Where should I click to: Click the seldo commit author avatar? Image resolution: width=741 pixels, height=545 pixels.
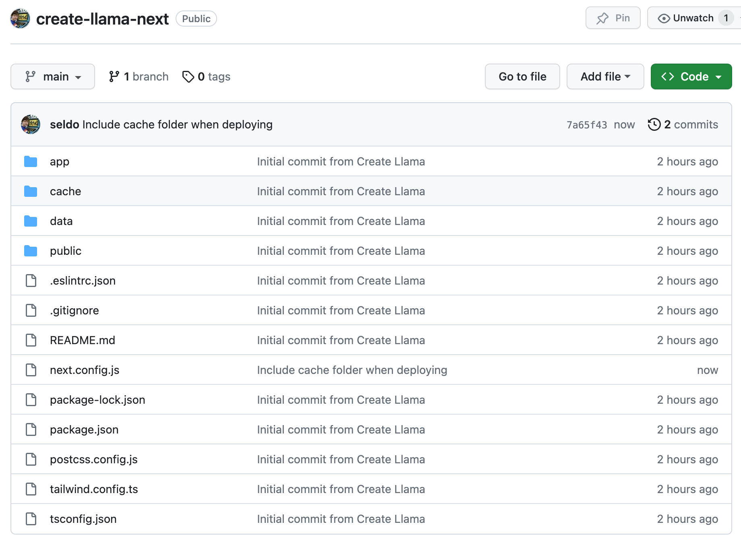tap(31, 124)
